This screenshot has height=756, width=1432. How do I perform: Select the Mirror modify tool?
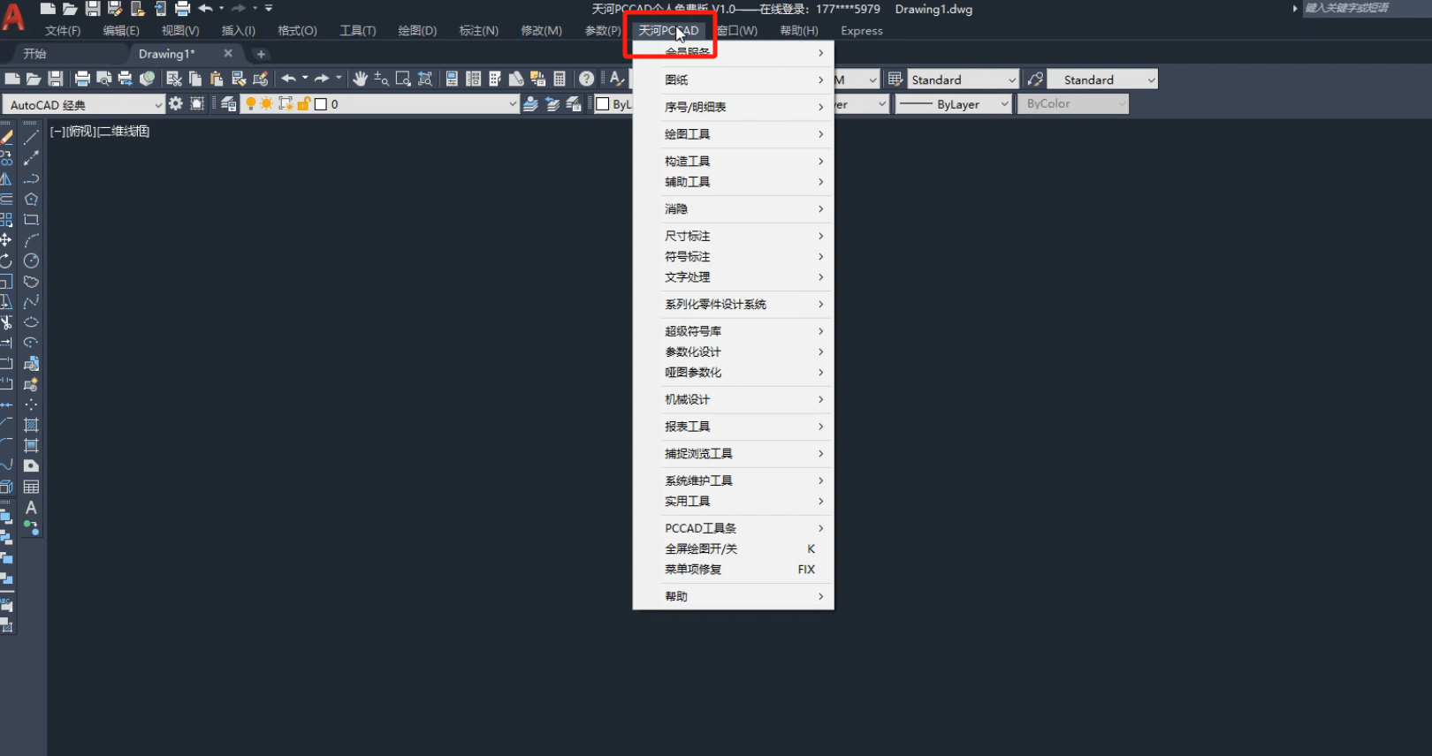pyautogui.click(x=6, y=178)
